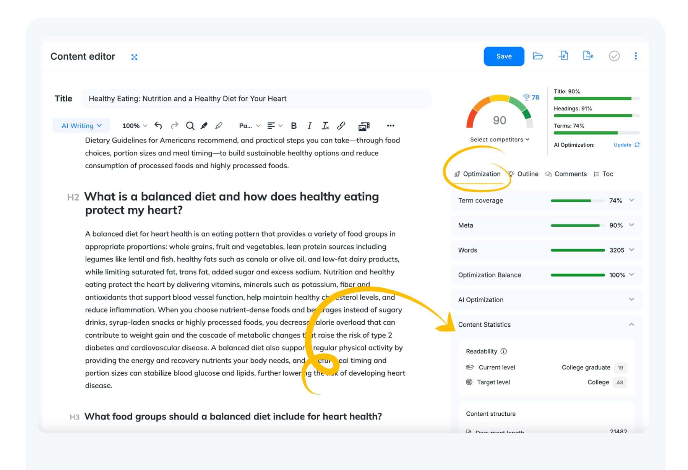Open the AI Writing dropdown
Viewport: 688px width, 470px height.
point(81,125)
